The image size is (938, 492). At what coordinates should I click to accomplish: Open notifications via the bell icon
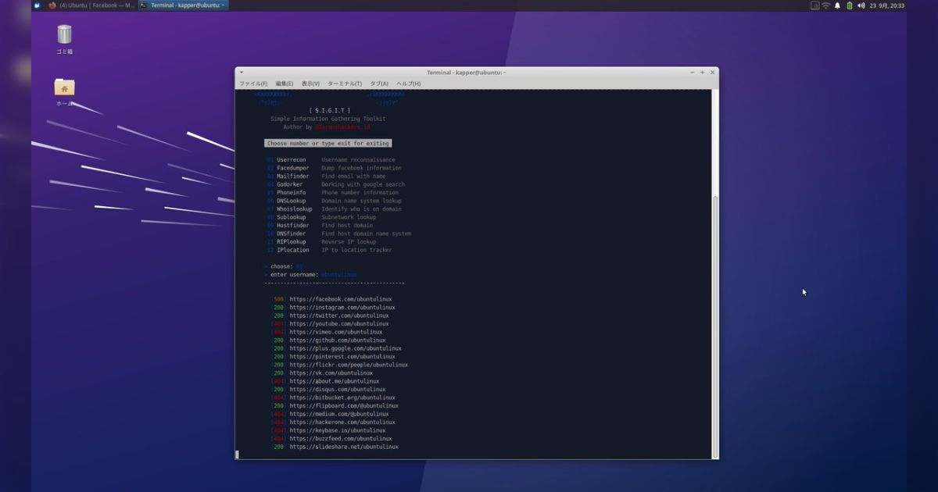point(838,4)
